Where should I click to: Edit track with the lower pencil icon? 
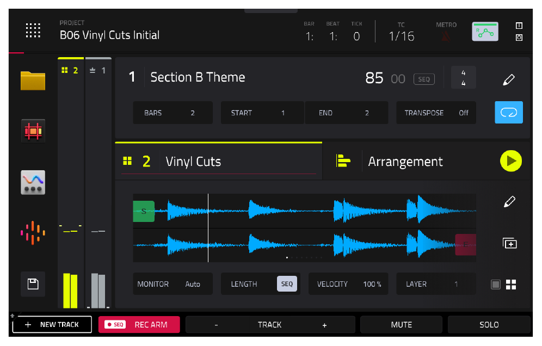pyautogui.click(x=509, y=201)
